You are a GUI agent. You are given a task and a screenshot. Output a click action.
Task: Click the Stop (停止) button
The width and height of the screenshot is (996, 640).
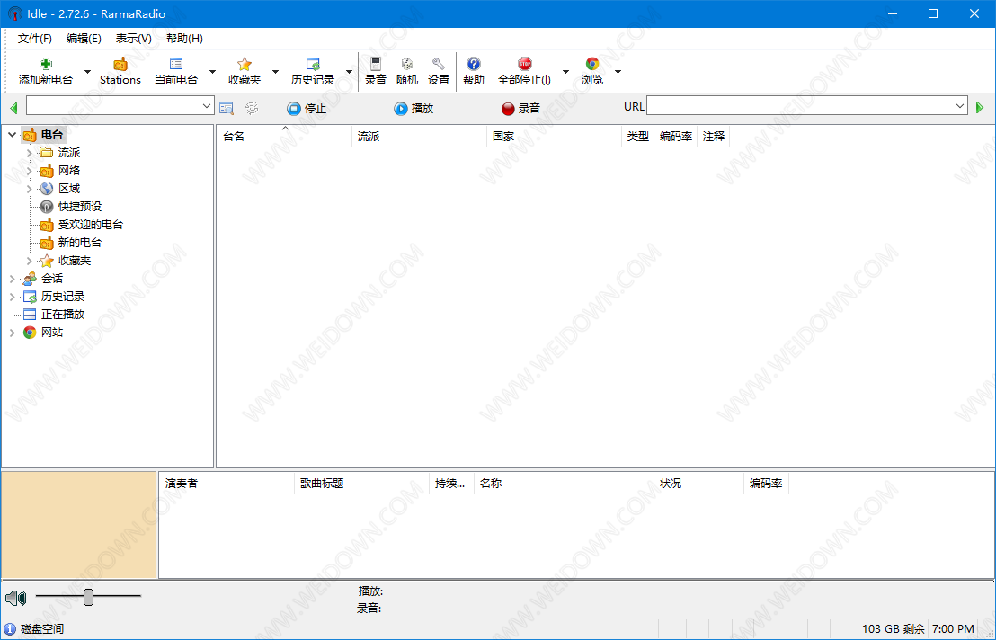(307, 108)
